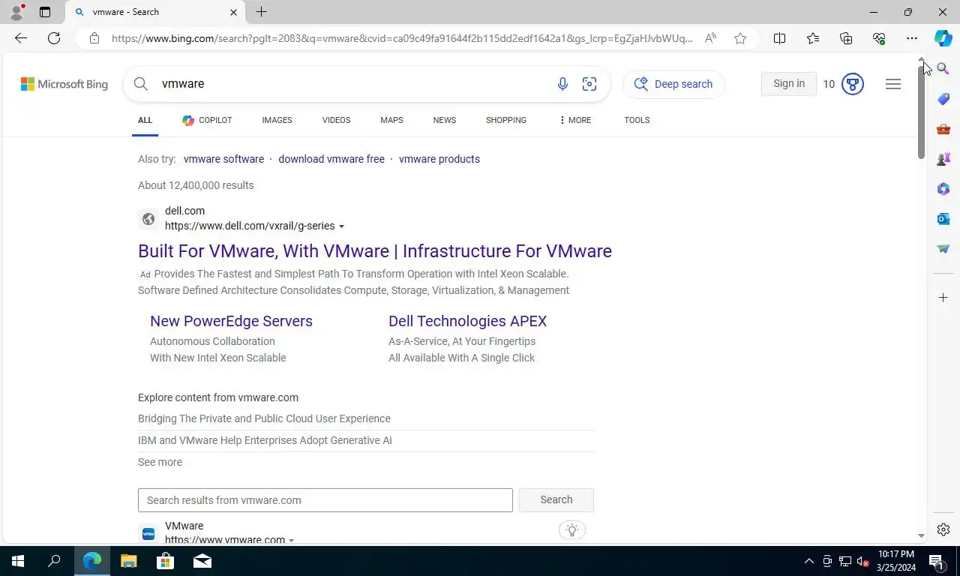The height and width of the screenshot is (576, 960).
Task: Switch to the NEWS tab
Action: (x=444, y=120)
